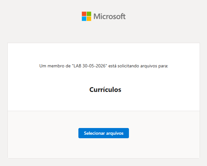Viewport: 207px width, 166px height.
Task: Click the blue square of the Microsoft logo
Action: [x=84, y=19]
